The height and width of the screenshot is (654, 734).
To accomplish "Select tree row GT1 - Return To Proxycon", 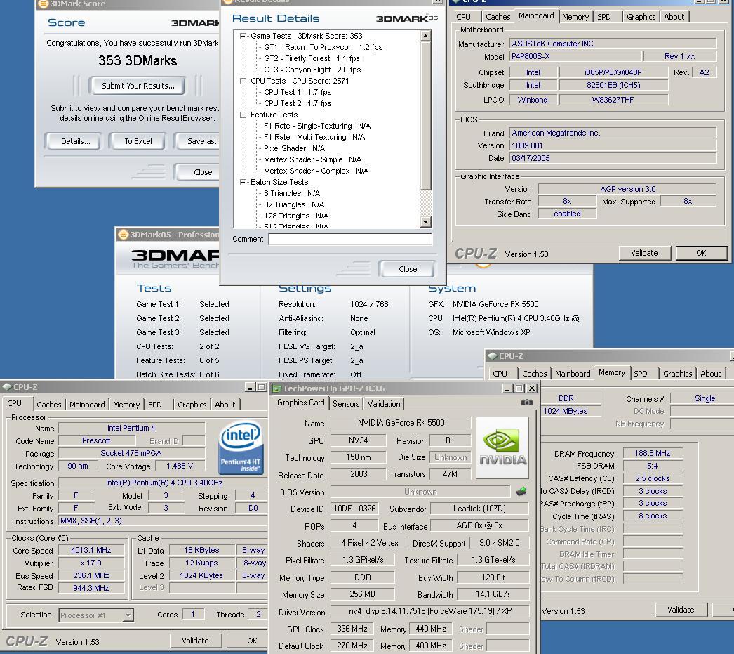I will coord(323,47).
